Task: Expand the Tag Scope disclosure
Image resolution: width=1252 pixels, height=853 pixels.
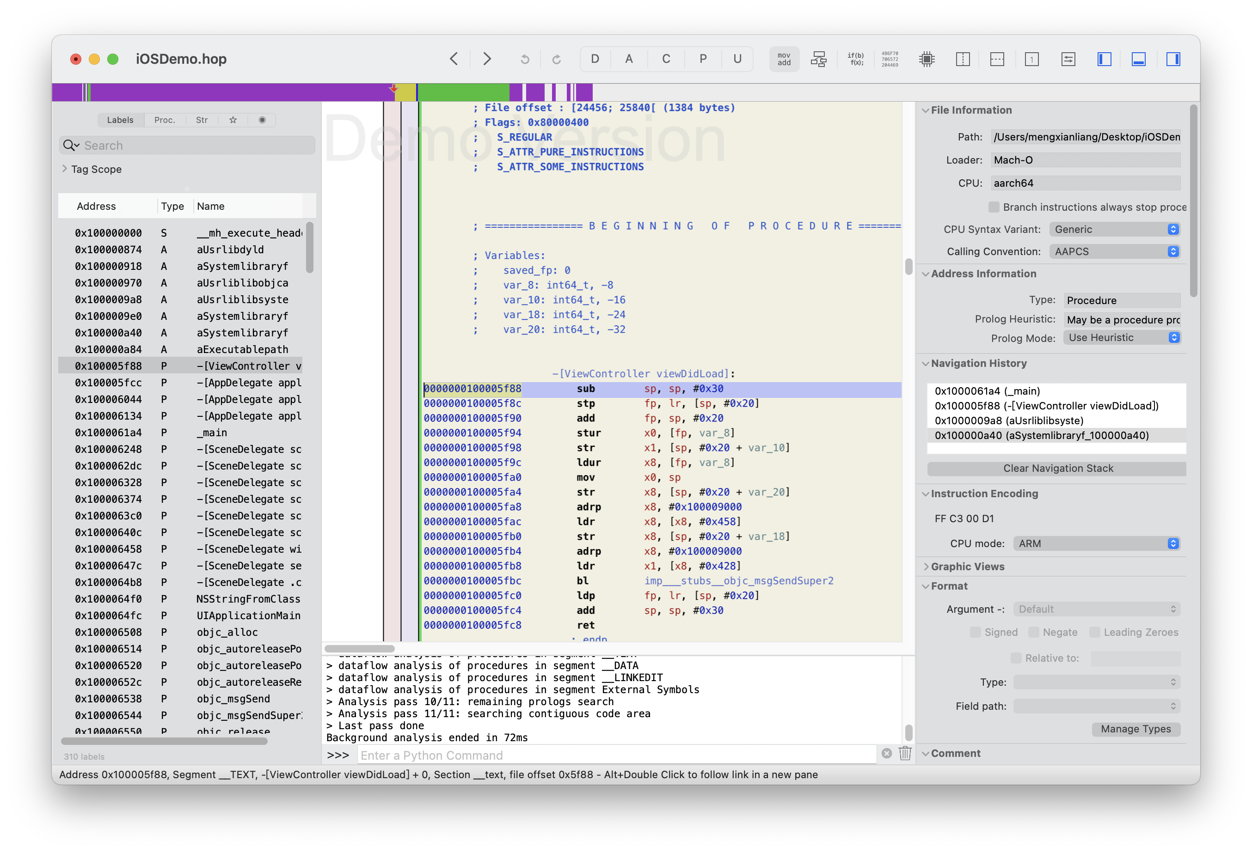Action: click(65, 169)
